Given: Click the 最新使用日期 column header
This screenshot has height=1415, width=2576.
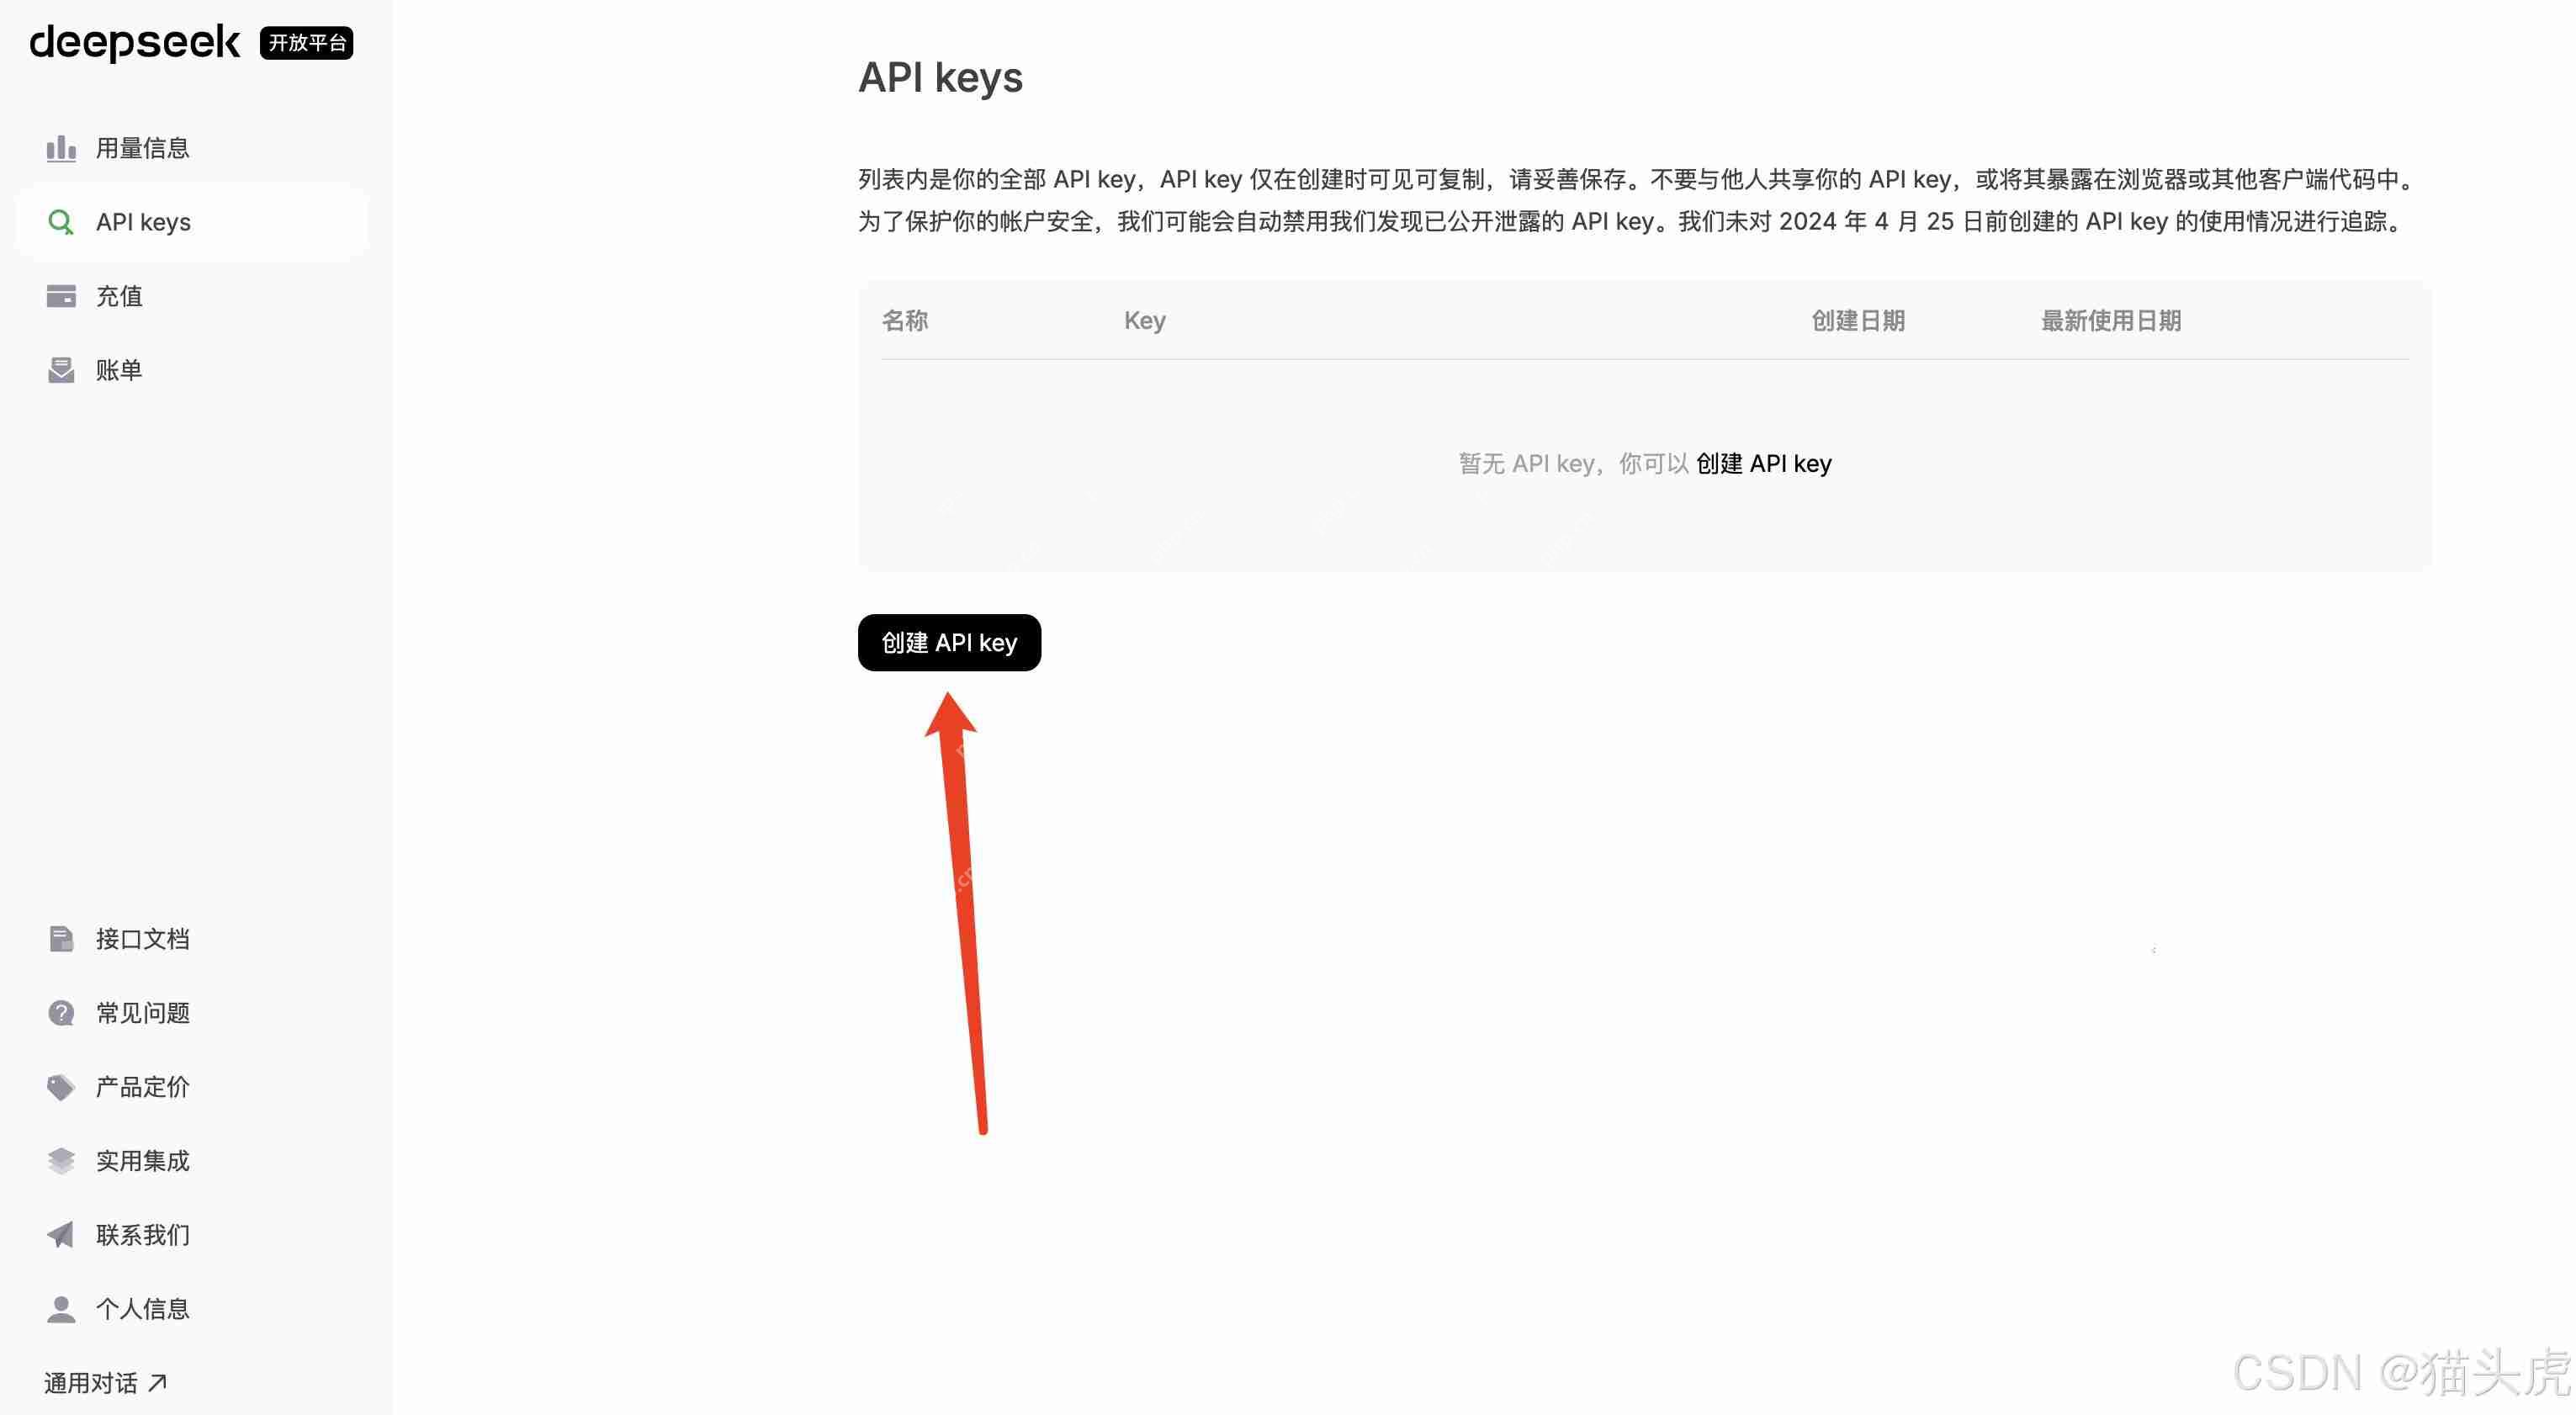Looking at the screenshot, I should pos(2110,320).
